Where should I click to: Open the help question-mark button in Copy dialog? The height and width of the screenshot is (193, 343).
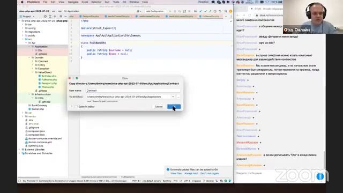[x=71, y=107]
